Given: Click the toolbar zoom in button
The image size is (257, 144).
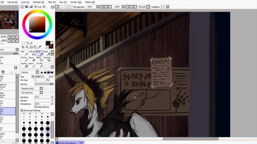Looking at the screenshot, I should point(106,7).
